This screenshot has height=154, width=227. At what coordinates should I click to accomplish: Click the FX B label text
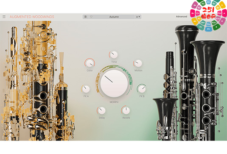point(142,96)
